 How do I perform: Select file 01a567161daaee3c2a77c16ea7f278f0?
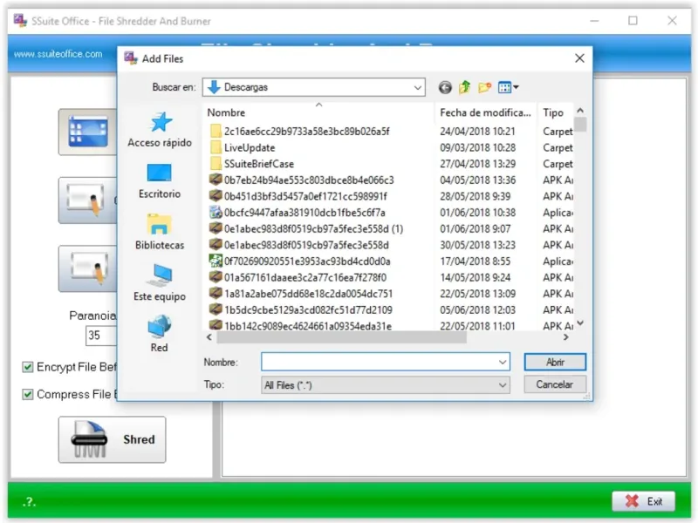pos(298,277)
